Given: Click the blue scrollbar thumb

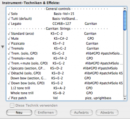Looking at the screenshot, I should click(x=125, y=20).
